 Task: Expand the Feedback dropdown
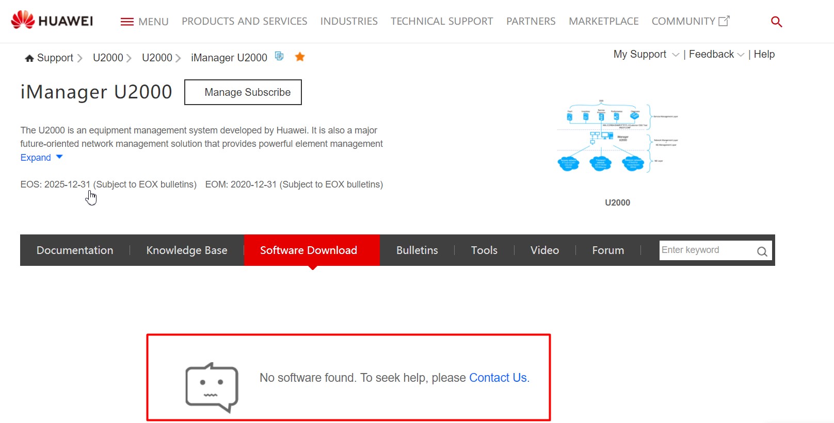pyautogui.click(x=716, y=54)
